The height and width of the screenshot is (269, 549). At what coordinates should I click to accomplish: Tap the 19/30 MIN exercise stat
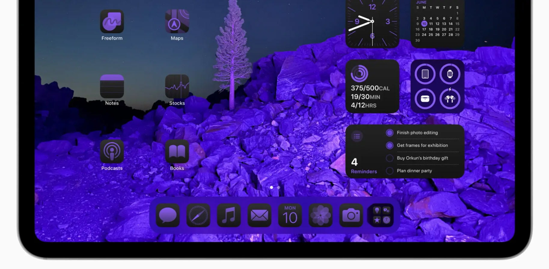click(365, 97)
